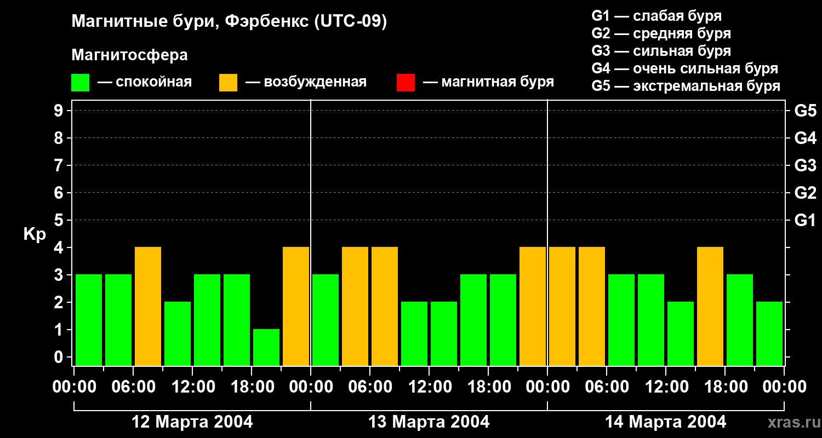Click the «— возбужденная» legend label
Image resolution: width=822 pixels, height=438 pixels.
[x=306, y=82]
